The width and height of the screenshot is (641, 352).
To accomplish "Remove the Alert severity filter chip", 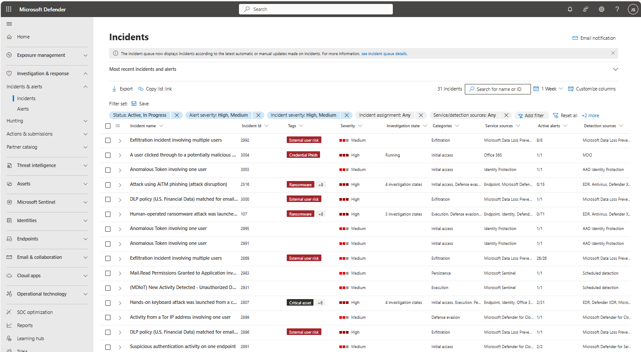I will pyautogui.click(x=258, y=115).
